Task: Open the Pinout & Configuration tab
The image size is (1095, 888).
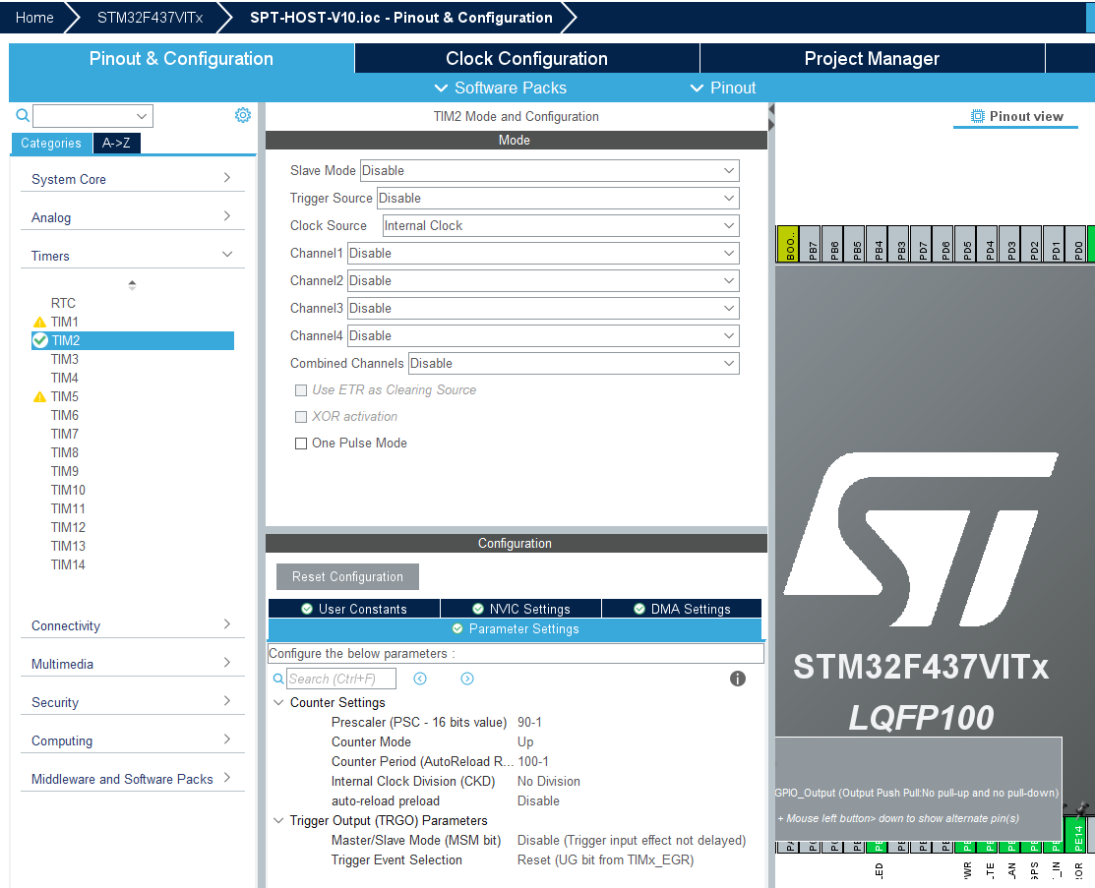Action: 181,59
